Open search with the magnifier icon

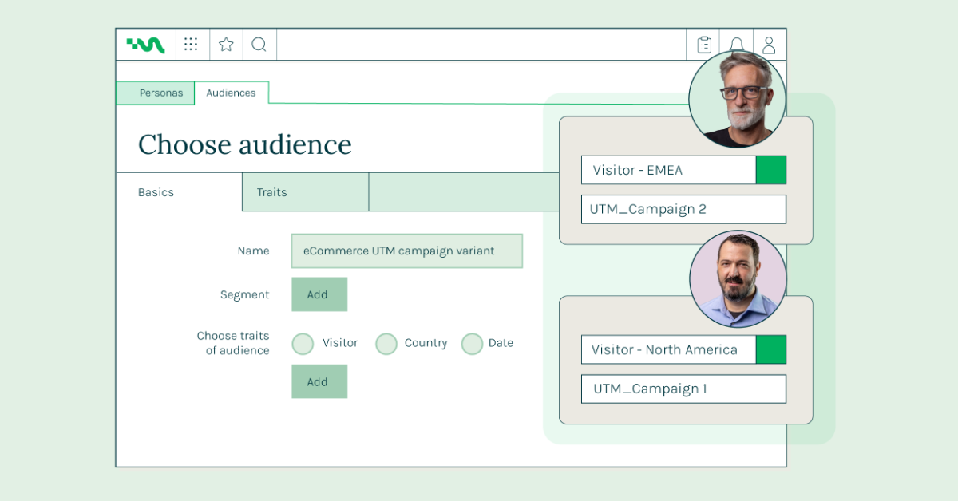259,45
